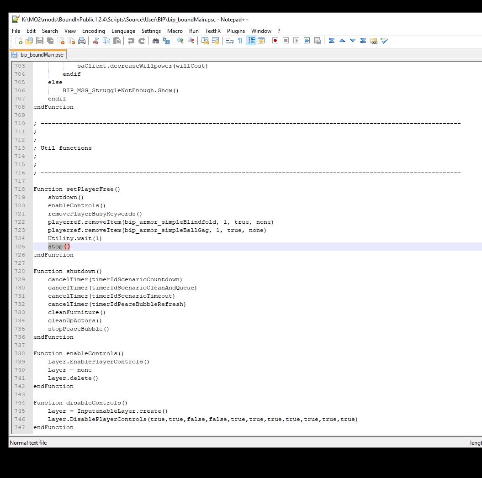Open the Edit menu

31,31
